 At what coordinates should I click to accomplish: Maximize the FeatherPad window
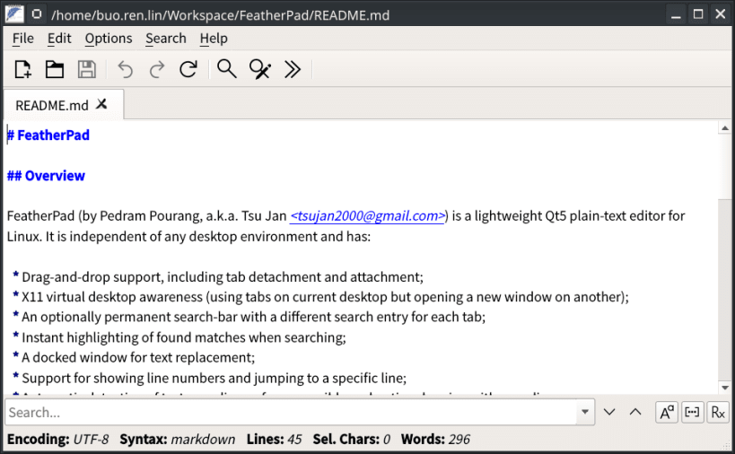tap(698, 14)
